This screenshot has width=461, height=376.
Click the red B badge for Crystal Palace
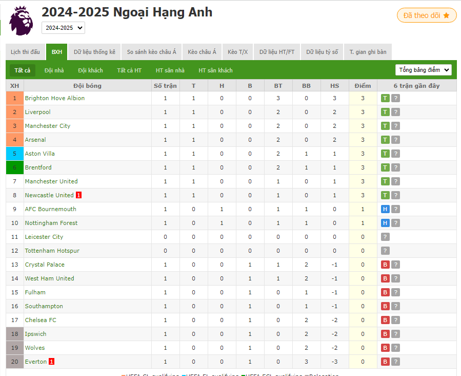click(385, 265)
